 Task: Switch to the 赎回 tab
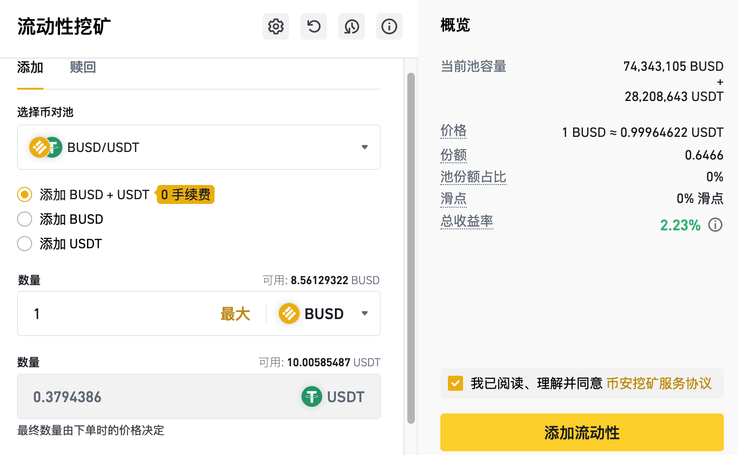click(x=83, y=67)
